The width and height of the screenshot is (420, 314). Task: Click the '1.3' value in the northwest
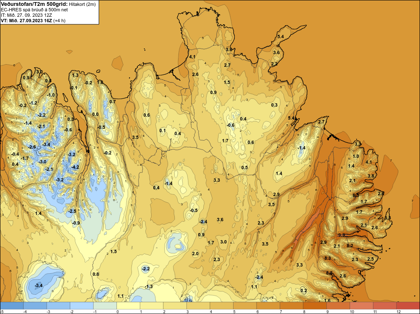pyautogui.click(x=75, y=76)
